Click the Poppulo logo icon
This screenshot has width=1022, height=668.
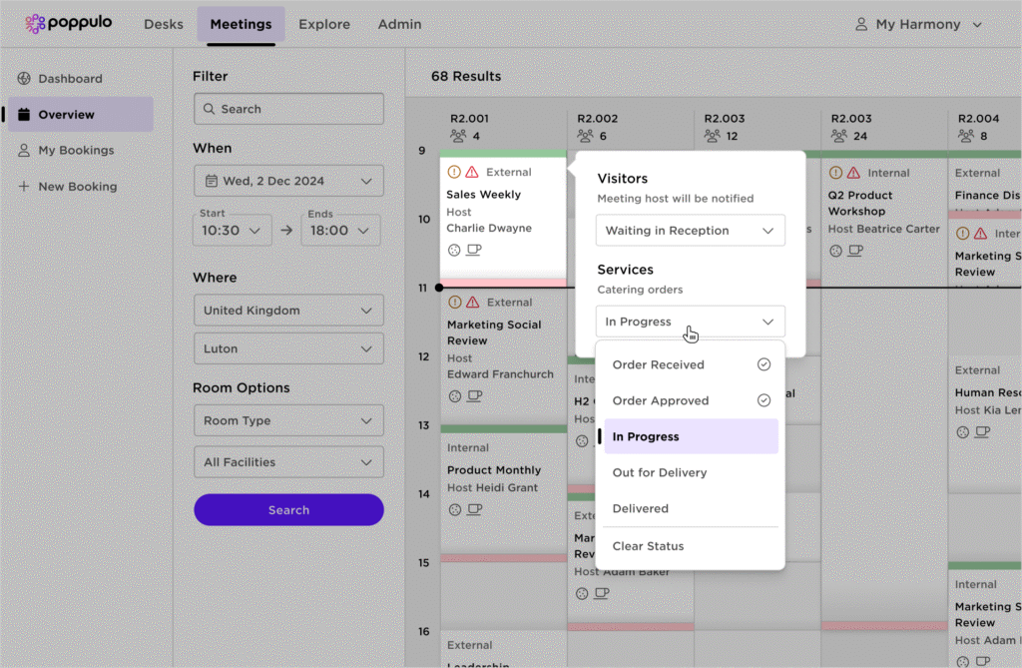pyautogui.click(x=36, y=24)
